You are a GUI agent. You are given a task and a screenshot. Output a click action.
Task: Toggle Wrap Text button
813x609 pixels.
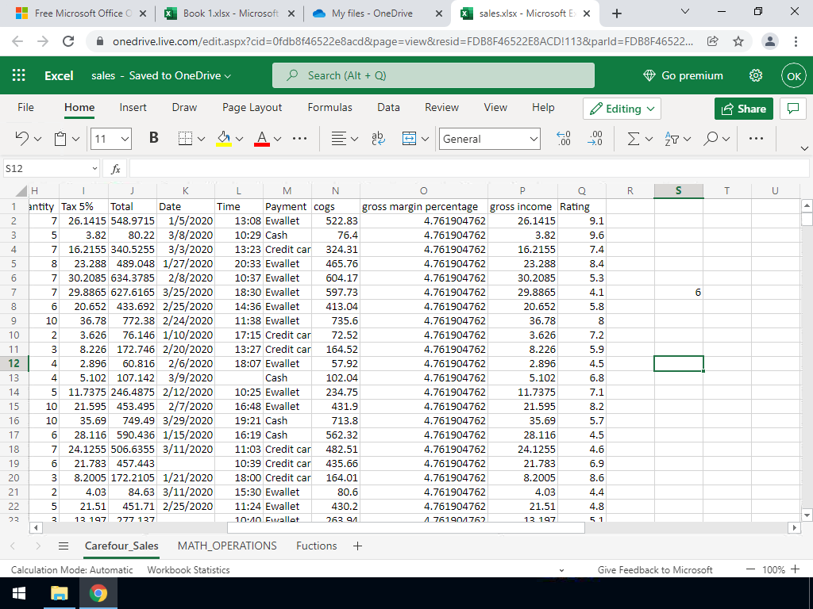(379, 139)
